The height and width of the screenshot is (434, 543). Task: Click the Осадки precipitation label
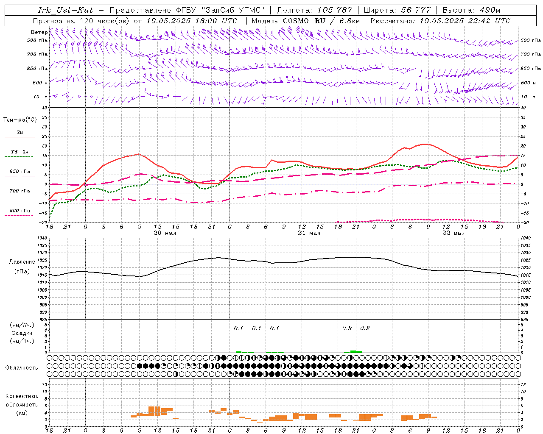pyautogui.click(x=22, y=333)
